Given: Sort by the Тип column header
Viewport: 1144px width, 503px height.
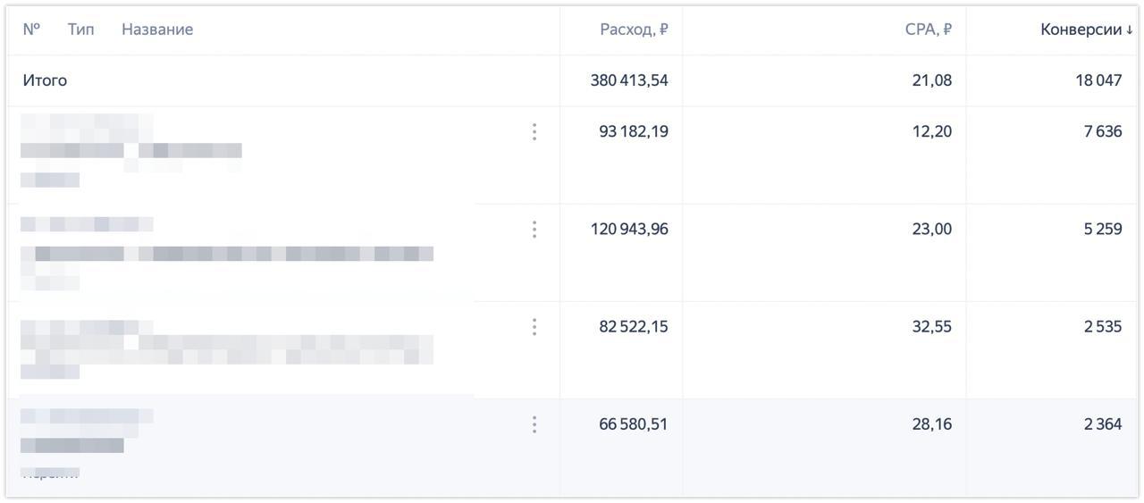Looking at the screenshot, I should 80,29.
